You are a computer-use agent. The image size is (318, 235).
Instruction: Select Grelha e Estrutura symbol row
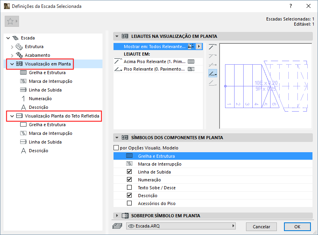[x=213, y=156]
